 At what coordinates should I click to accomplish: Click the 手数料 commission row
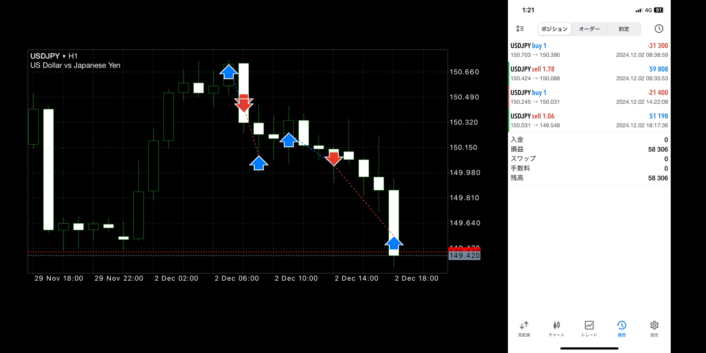[x=589, y=168]
